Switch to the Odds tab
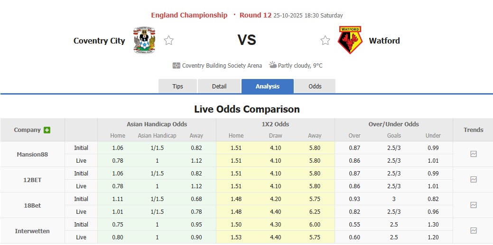Screen dimensions: 493x245 pos(315,87)
